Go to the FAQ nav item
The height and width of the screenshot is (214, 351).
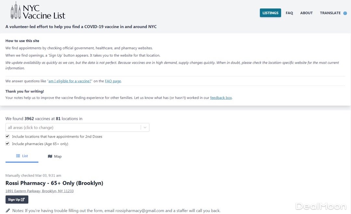289,13
